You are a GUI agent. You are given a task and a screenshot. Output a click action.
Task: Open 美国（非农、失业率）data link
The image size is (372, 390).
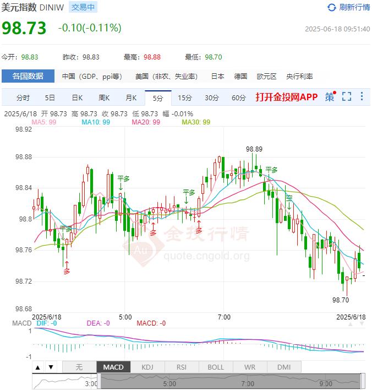166,77
